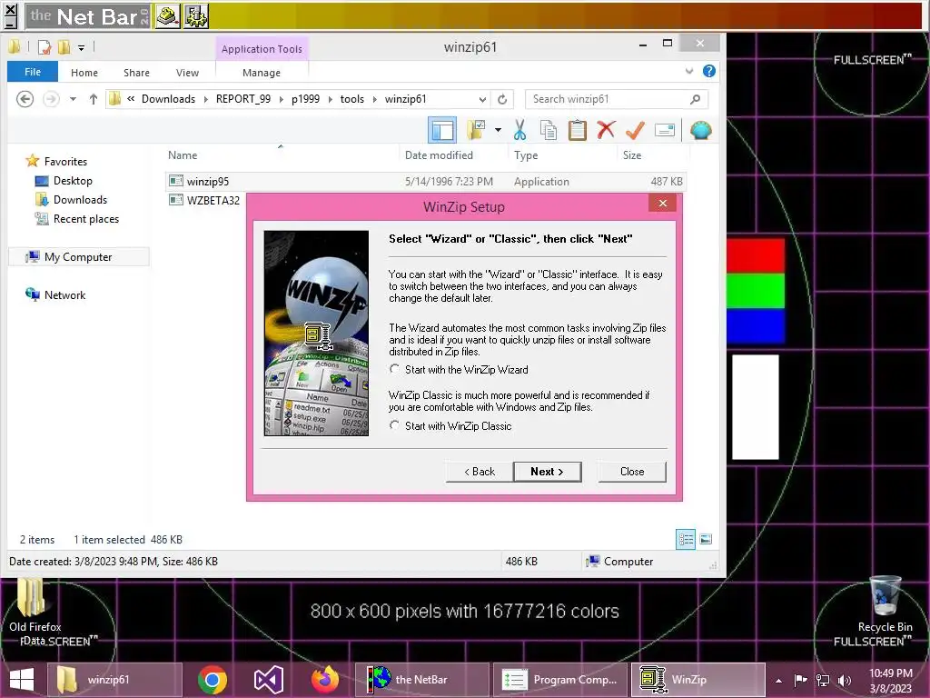
Task: Open the Recycle Bin desktop icon
Action: pyautogui.click(x=885, y=603)
